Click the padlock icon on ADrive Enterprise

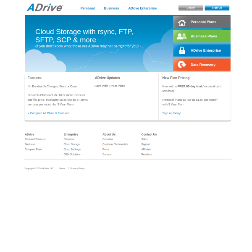(x=182, y=50)
